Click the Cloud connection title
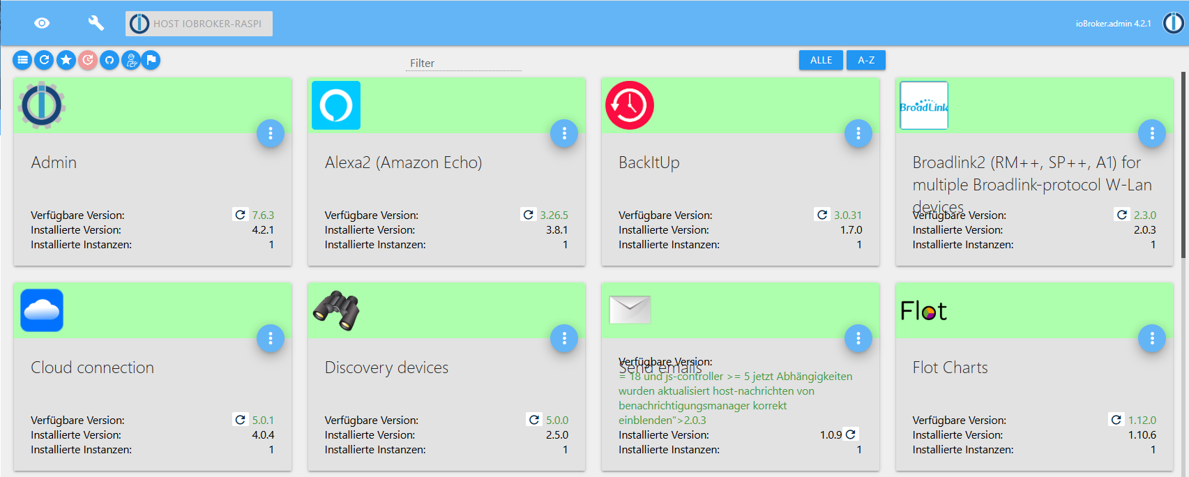This screenshot has height=477, width=1189. point(93,368)
